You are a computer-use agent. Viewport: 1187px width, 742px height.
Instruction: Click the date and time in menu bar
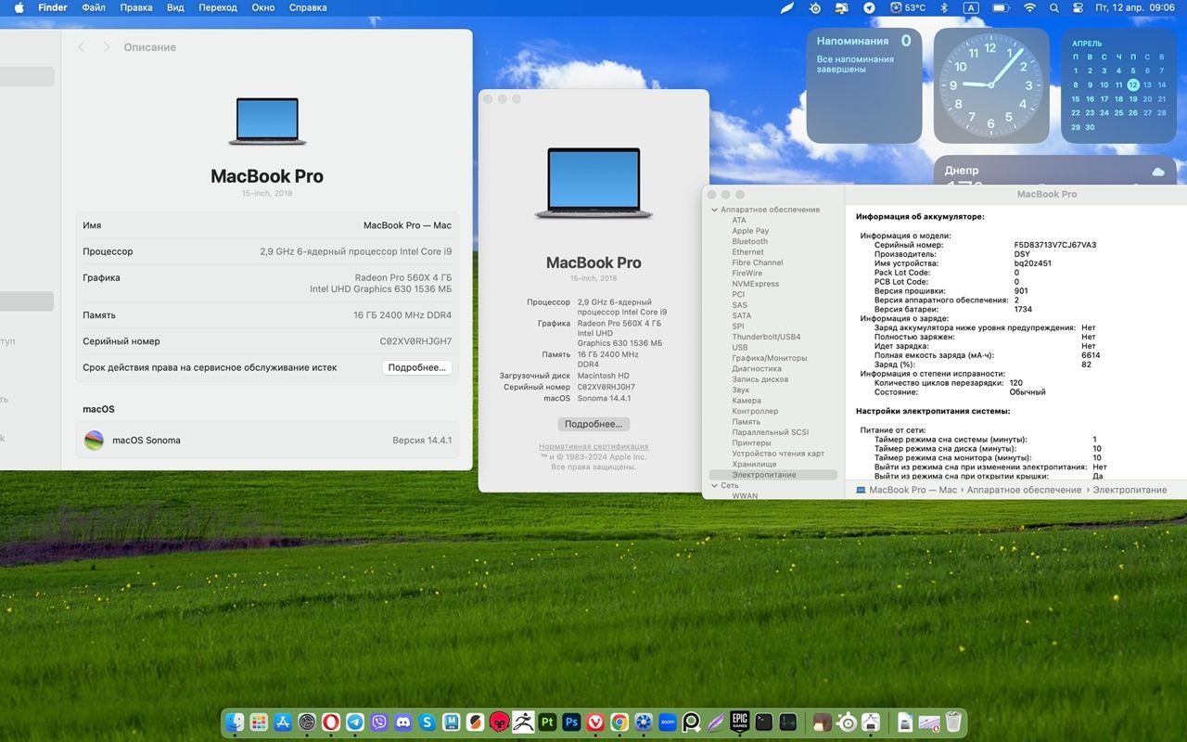point(1135,7)
